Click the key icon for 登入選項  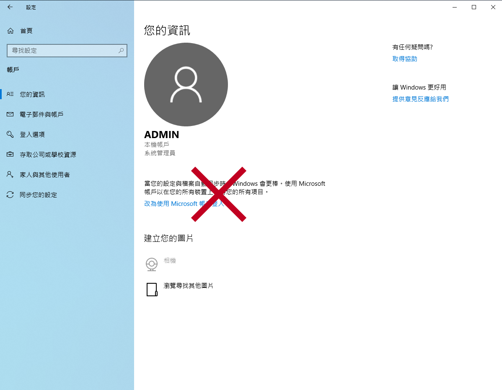tap(10, 134)
